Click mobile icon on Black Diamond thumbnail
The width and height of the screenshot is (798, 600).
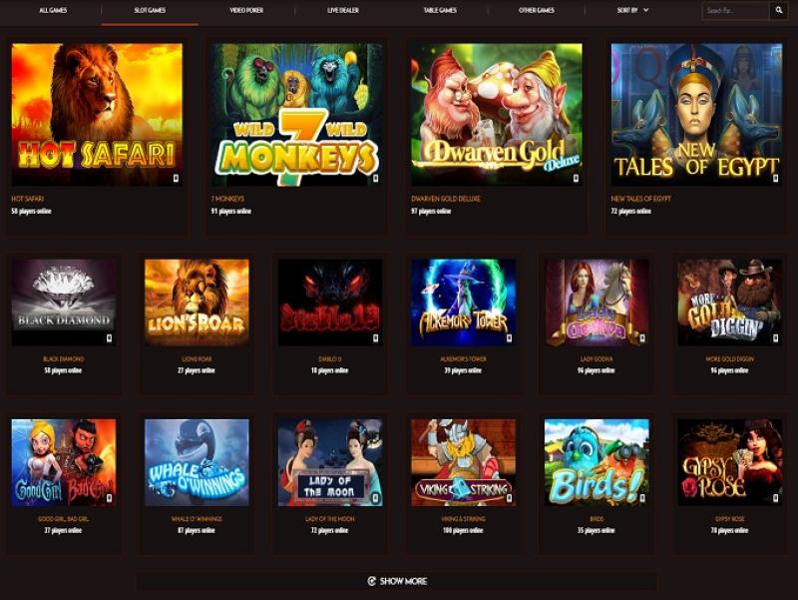click(110, 338)
